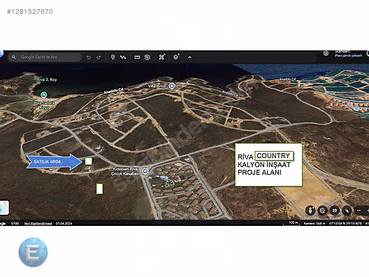Click the green Riva Galara Koyu marker

[x=43, y=95]
